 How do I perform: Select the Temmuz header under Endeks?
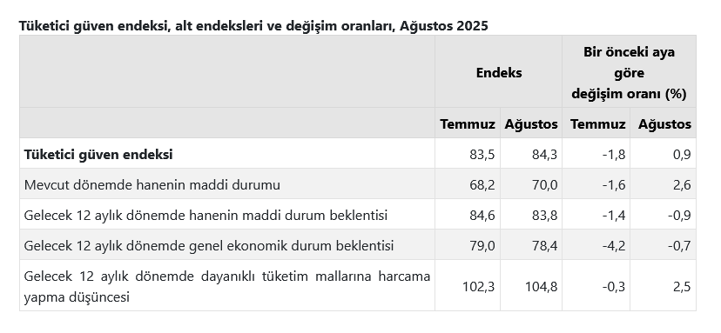[x=468, y=123]
